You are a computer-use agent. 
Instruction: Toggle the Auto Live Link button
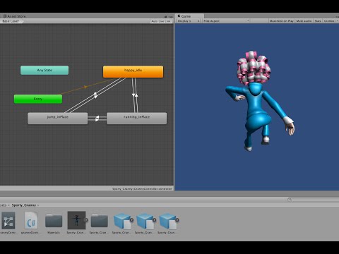click(x=161, y=21)
